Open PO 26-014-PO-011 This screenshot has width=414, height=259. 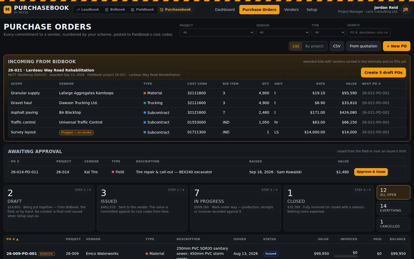click(x=24, y=172)
